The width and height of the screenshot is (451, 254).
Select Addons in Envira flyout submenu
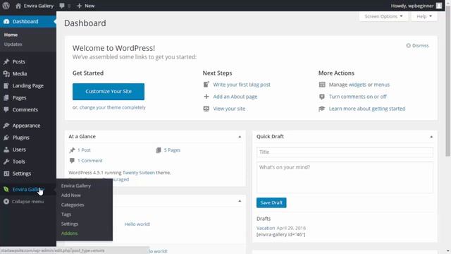69,234
